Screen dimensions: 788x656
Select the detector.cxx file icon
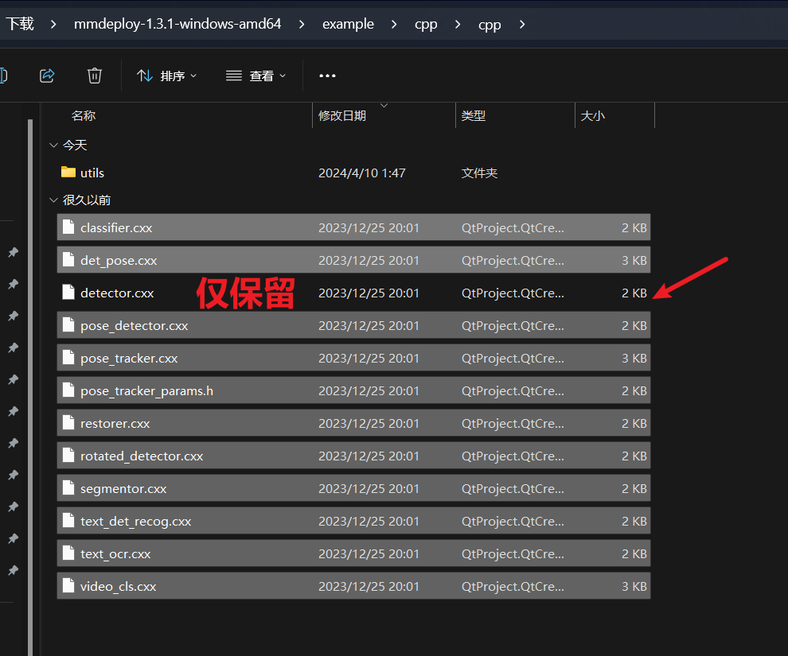coord(68,293)
